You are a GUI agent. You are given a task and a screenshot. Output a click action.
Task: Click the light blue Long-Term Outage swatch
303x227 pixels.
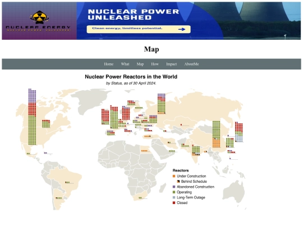coord(174,197)
